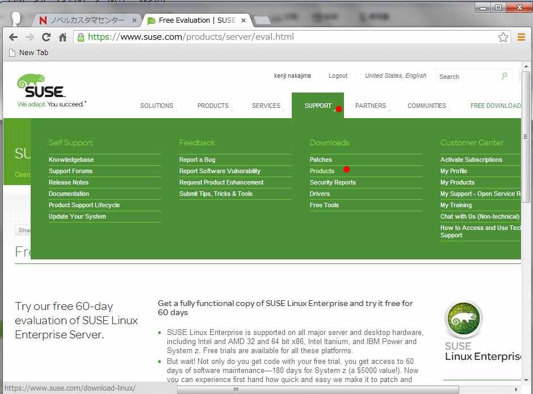
Task: Bookmark this page with the star icon
Action: [503, 37]
